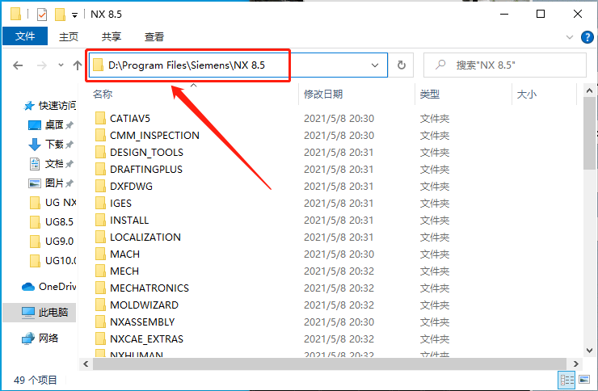Screen dimensions: 598x391
Task: Open the UG NX folder in navigation pane
Action: (53, 202)
